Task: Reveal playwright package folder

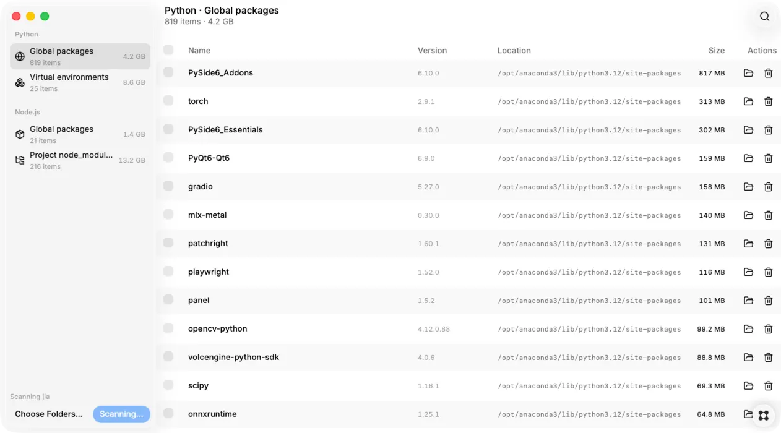Action: point(748,272)
